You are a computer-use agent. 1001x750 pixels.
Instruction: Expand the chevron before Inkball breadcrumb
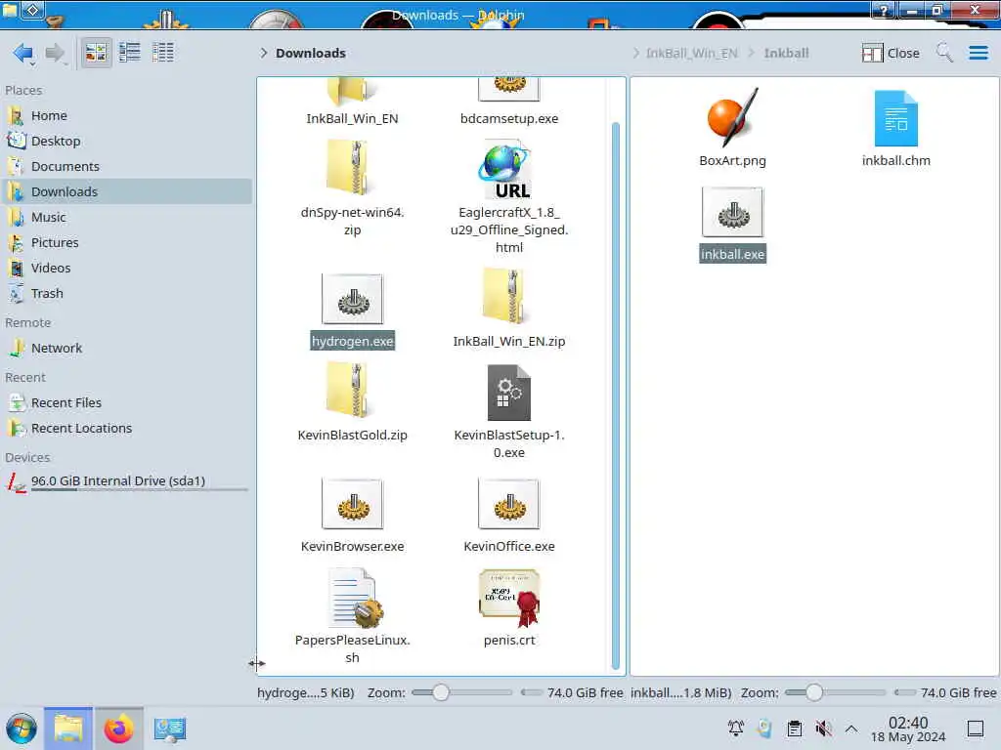[752, 53]
